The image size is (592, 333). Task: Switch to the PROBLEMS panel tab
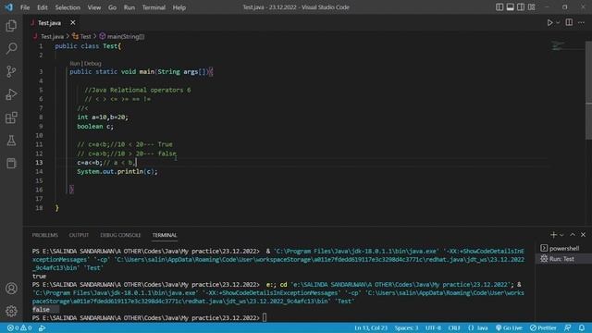[45, 235]
